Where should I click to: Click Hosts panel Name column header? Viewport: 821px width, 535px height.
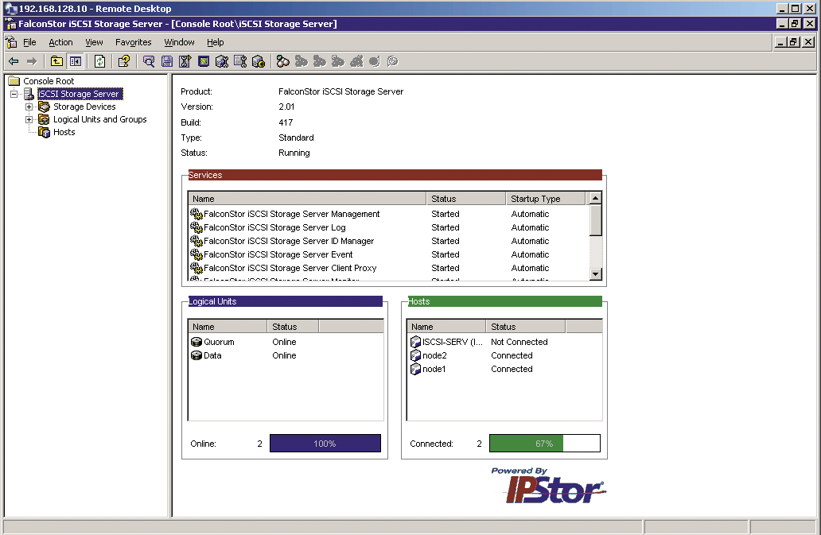pos(446,327)
